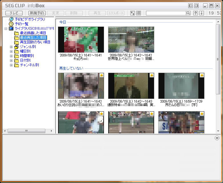This screenshot has height=183, width=223.
Task: Click tree horizontal scrollbar right arrow
Action: pyautogui.click(x=51, y=131)
